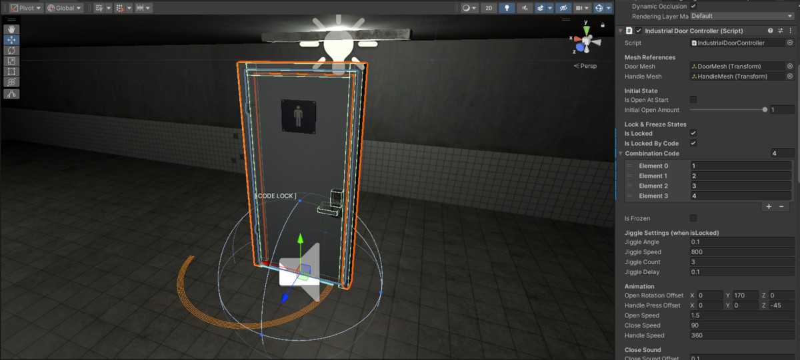Viewport: 800px width, 360px height.
Task: Select the Scale tool
Action: pyautogui.click(x=12, y=61)
